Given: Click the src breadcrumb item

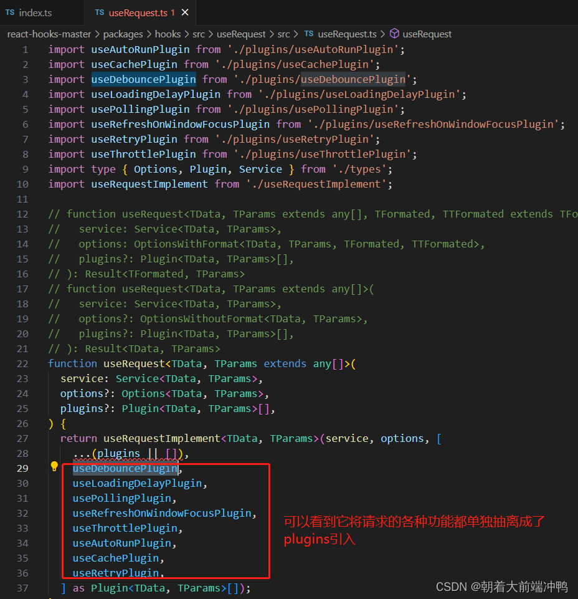Looking at the screenshot, I should tap(199, 34).
